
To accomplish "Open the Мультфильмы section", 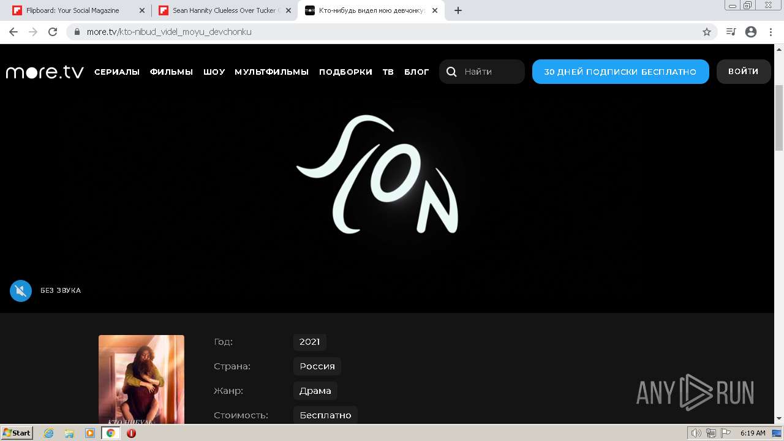I will 272,72.
